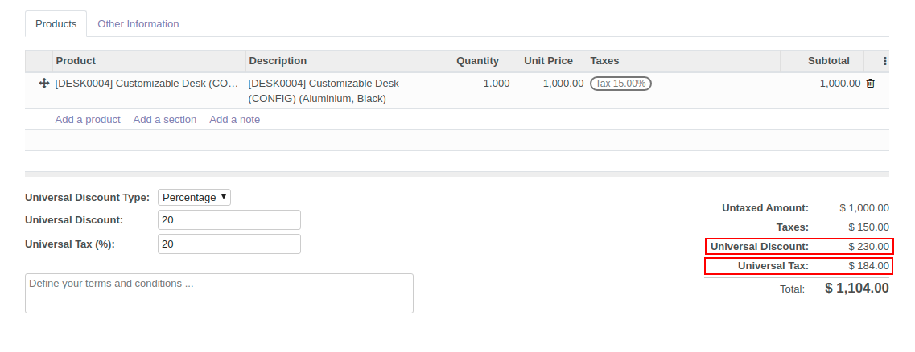
Task: Click the Subtotal column header
Action: click(x=828, y=61)
